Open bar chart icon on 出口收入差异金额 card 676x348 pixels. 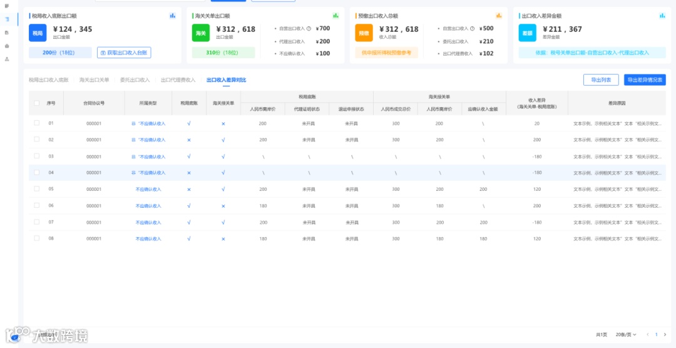click(662, 16)
